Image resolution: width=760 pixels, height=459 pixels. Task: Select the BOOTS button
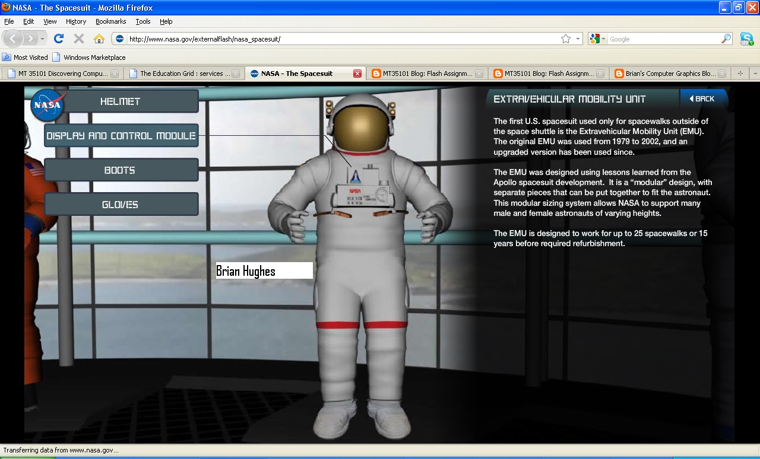[121, 170]
